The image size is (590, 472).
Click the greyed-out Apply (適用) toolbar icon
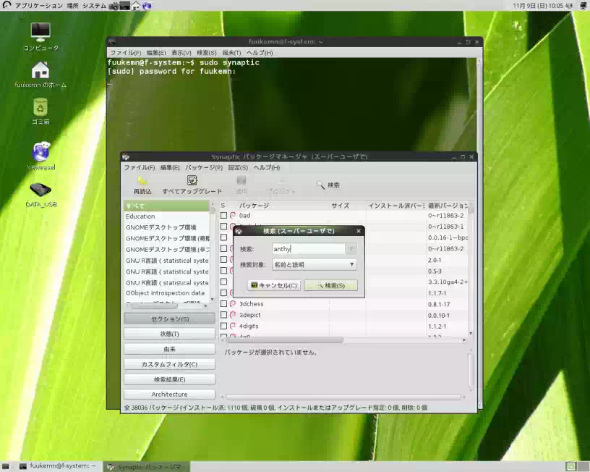(241, 180)
